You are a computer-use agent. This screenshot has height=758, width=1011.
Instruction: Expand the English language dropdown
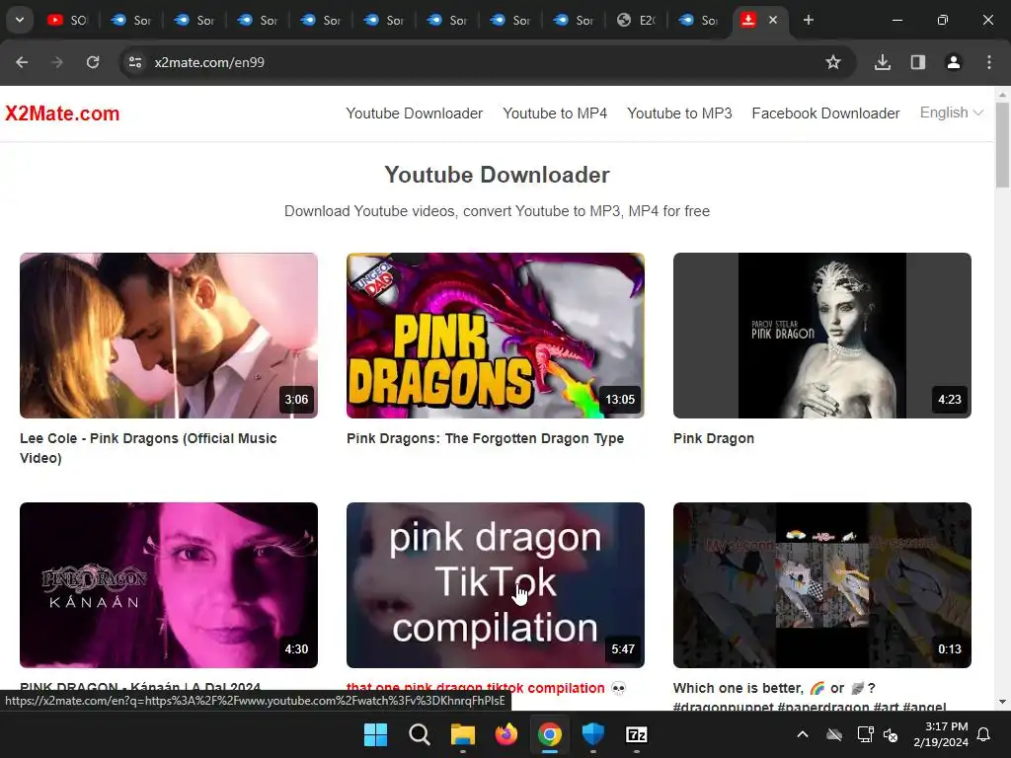[952, 113]
